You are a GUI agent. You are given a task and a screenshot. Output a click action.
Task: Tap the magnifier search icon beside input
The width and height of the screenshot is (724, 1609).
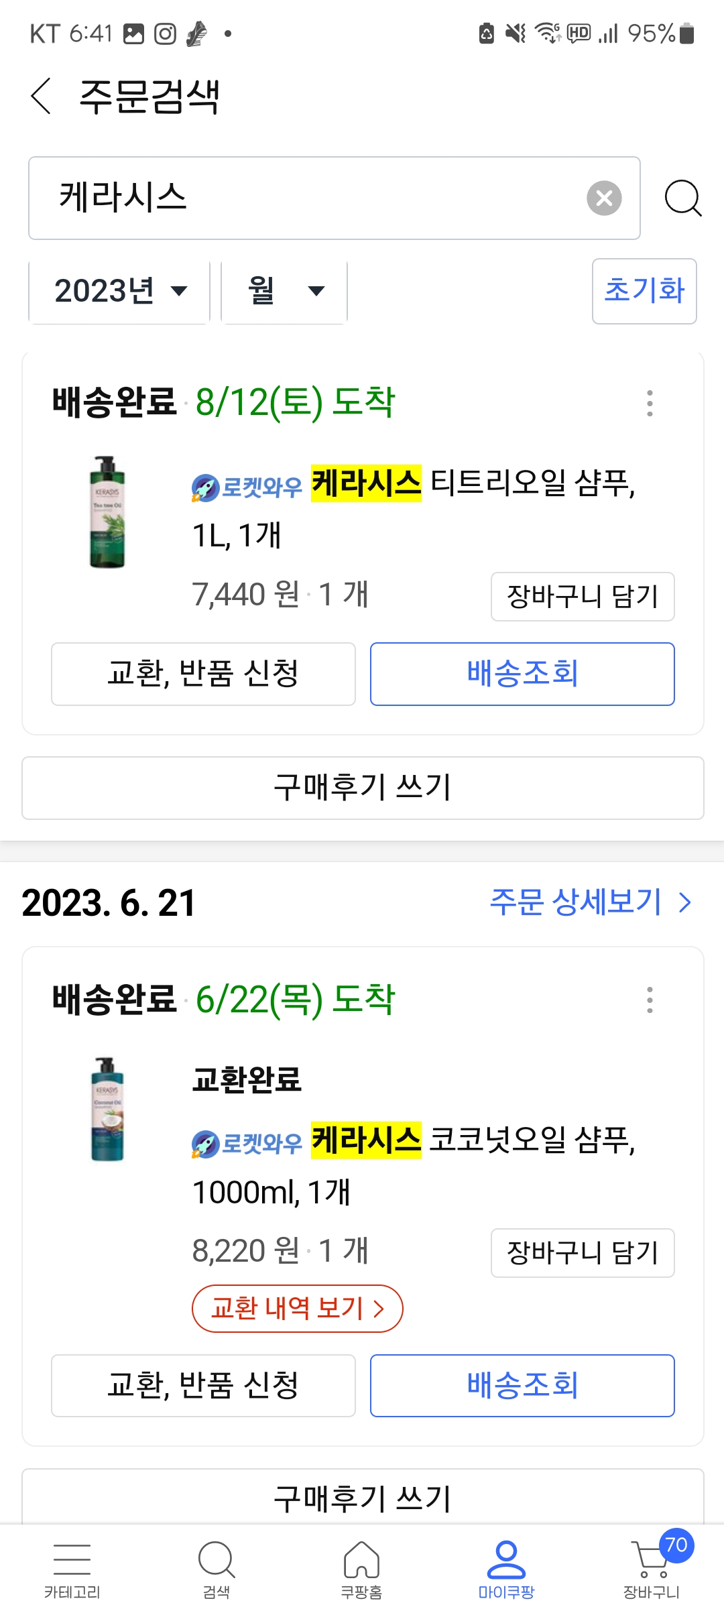tap(682, 198)
